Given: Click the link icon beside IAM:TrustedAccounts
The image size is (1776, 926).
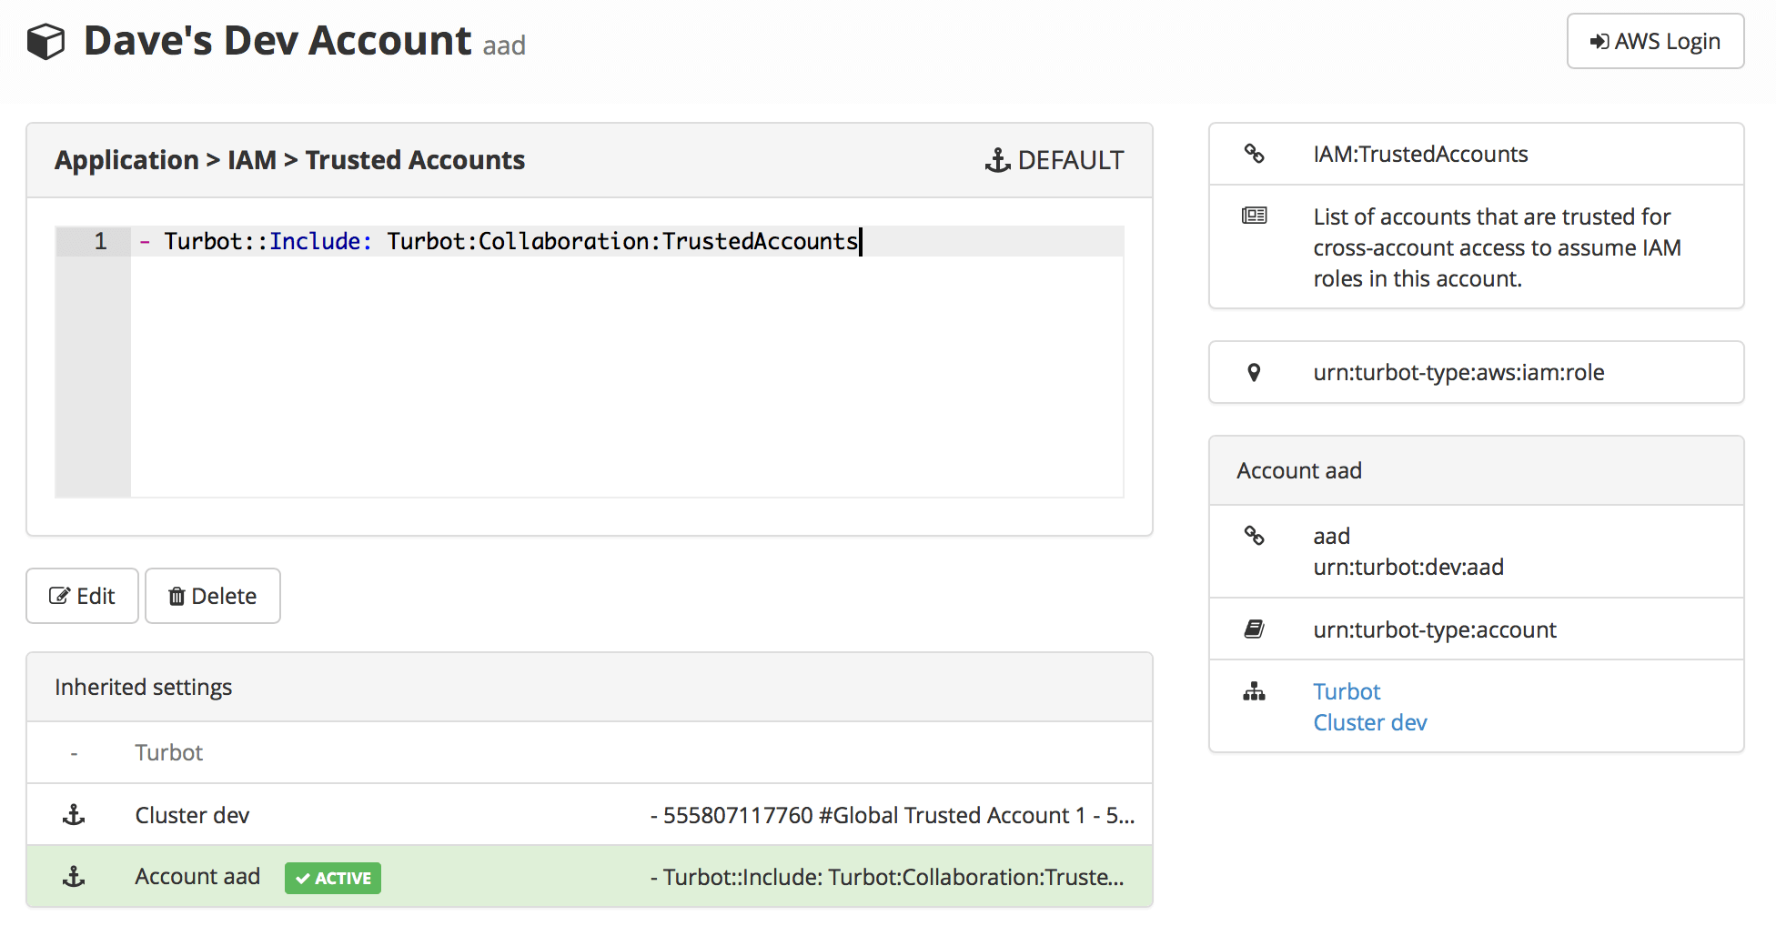Looking at the screenshot, I should [x=1254, y=154].
